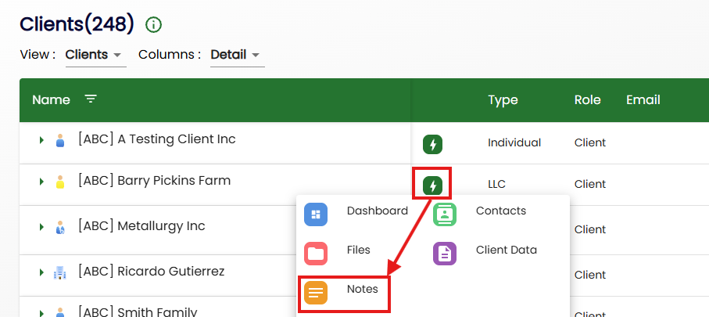Click the green info icon beside Clients(248)
The image size is (709, 317).
coord(154,25)
